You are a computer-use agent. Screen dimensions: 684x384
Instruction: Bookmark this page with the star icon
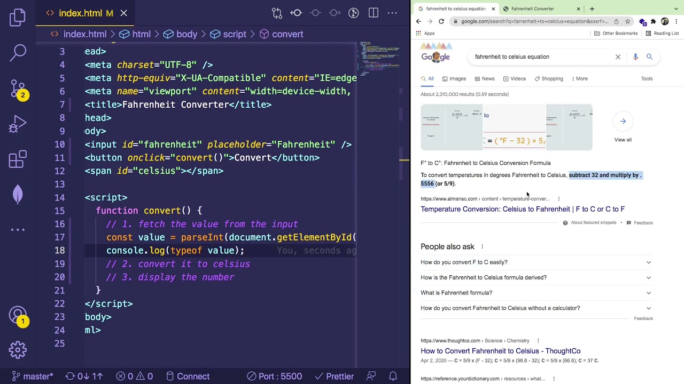tap(628, 21)
